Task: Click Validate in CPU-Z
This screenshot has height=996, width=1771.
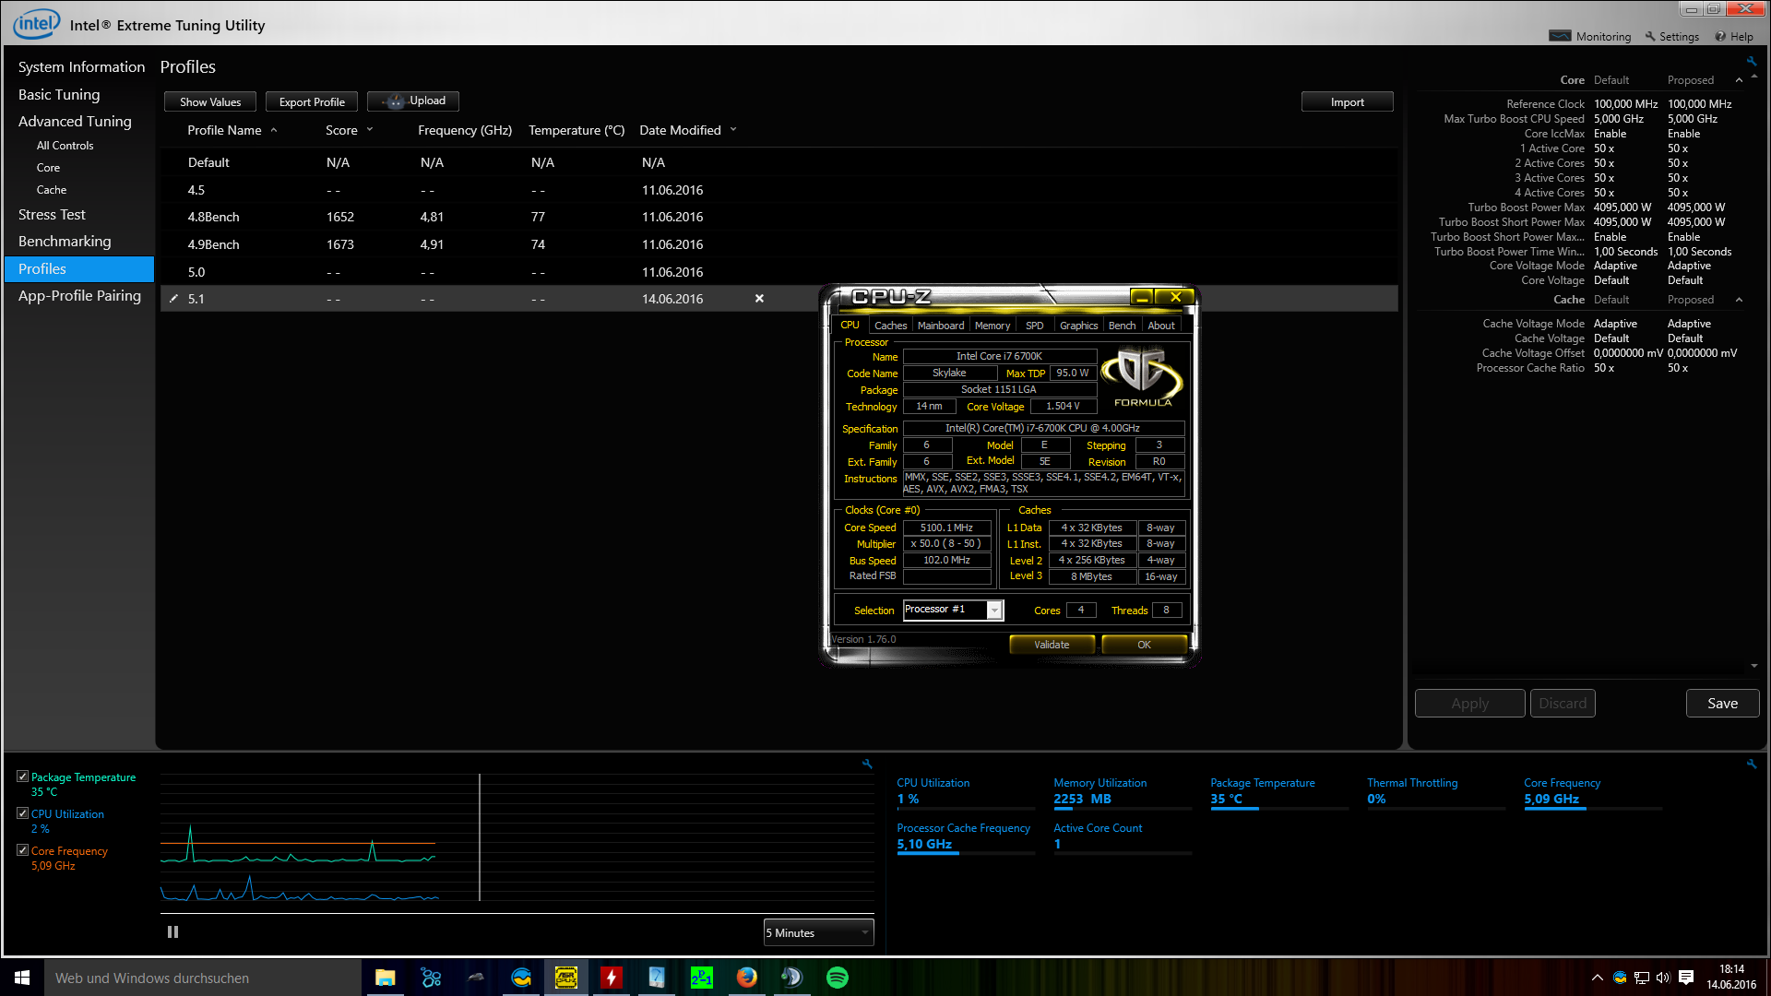Action: click(1052, 645)
